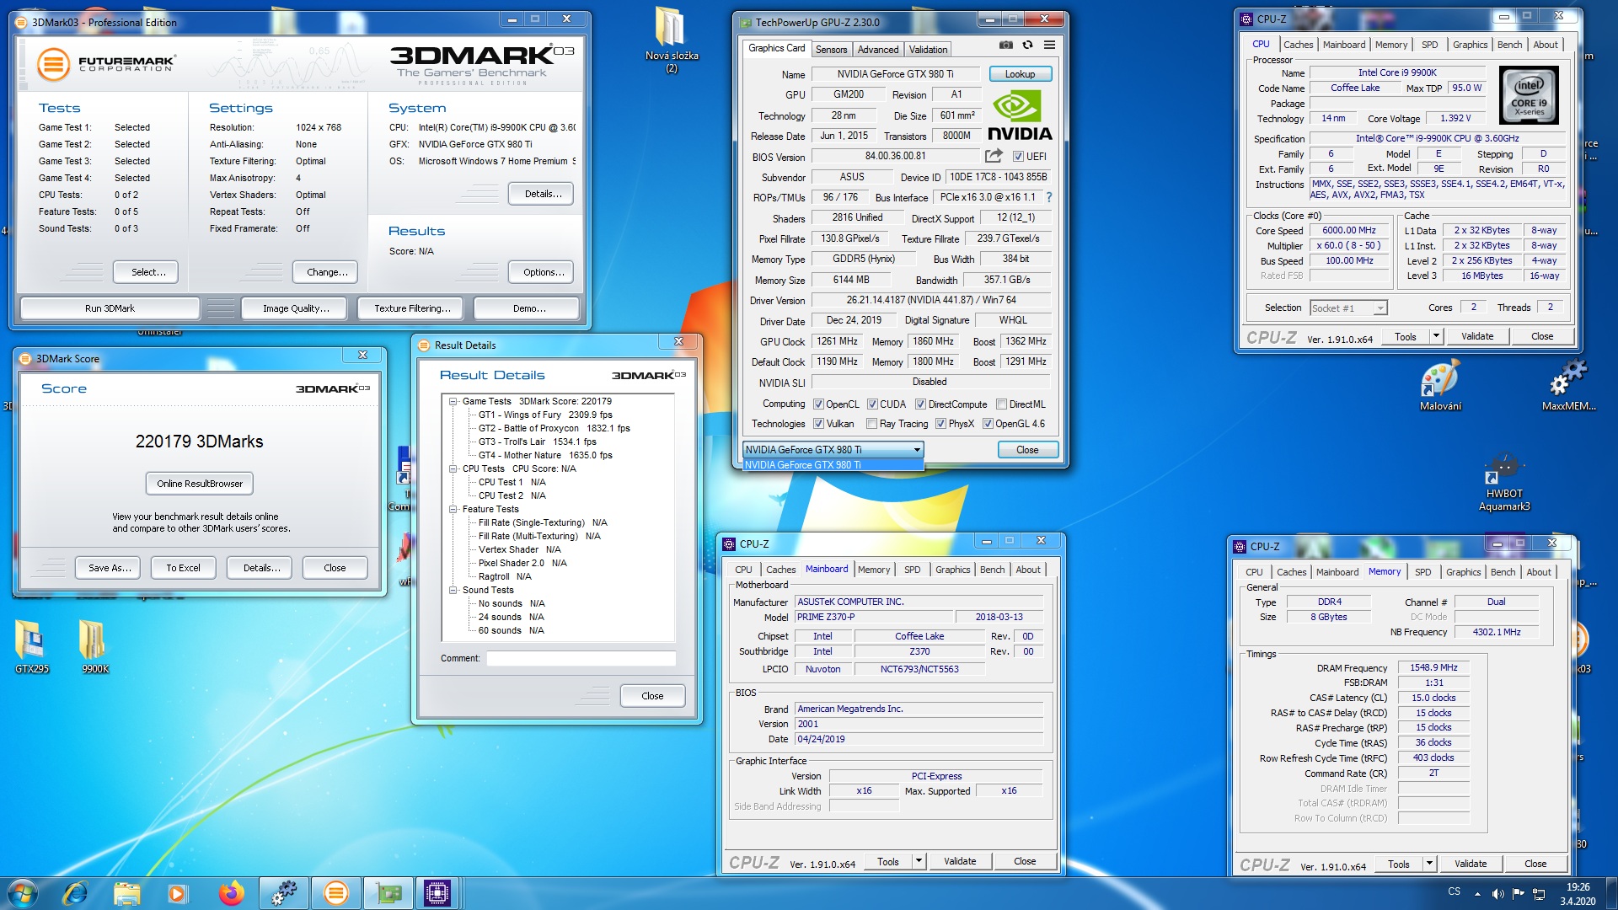Open the Online ResultBrowser
The width and height of the screenshot is (1618, 910).
(x=200, y=484)
